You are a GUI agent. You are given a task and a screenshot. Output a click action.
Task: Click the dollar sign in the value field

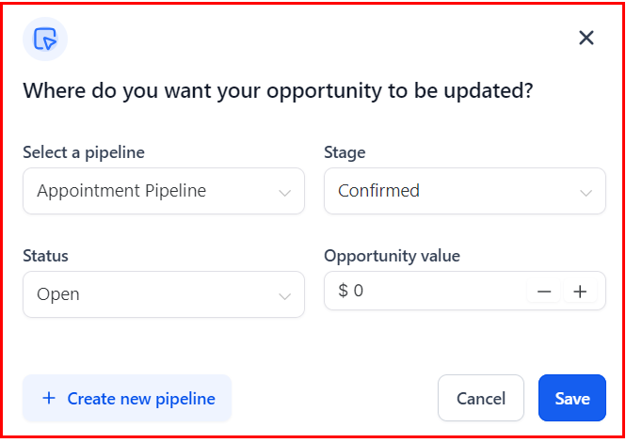pyautogui.click(x=343, y=292)
